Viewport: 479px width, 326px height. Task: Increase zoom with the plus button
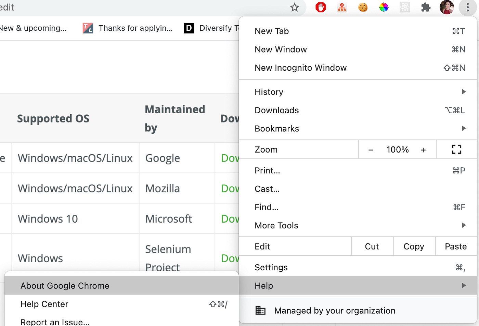423,150
